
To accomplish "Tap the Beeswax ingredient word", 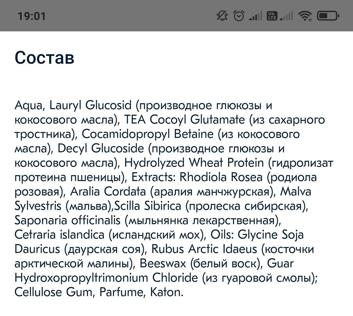I will tap(163, 264).
